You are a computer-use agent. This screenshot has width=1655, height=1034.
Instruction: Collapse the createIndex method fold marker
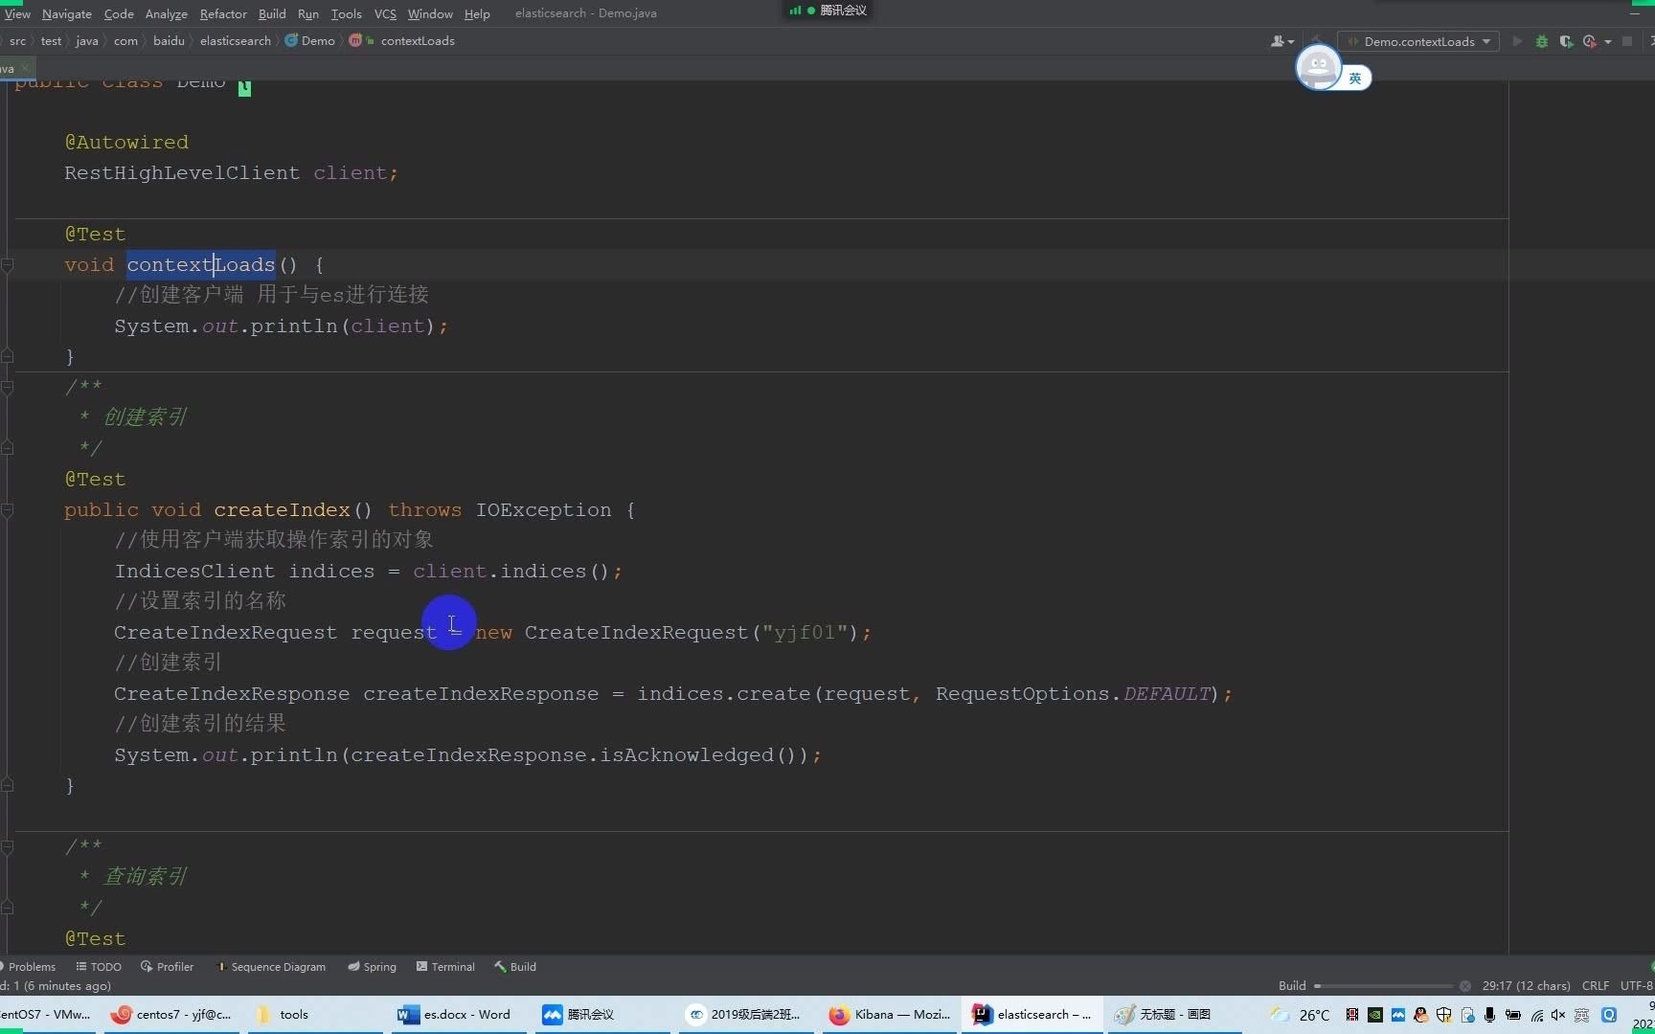[x=8, y=510]
